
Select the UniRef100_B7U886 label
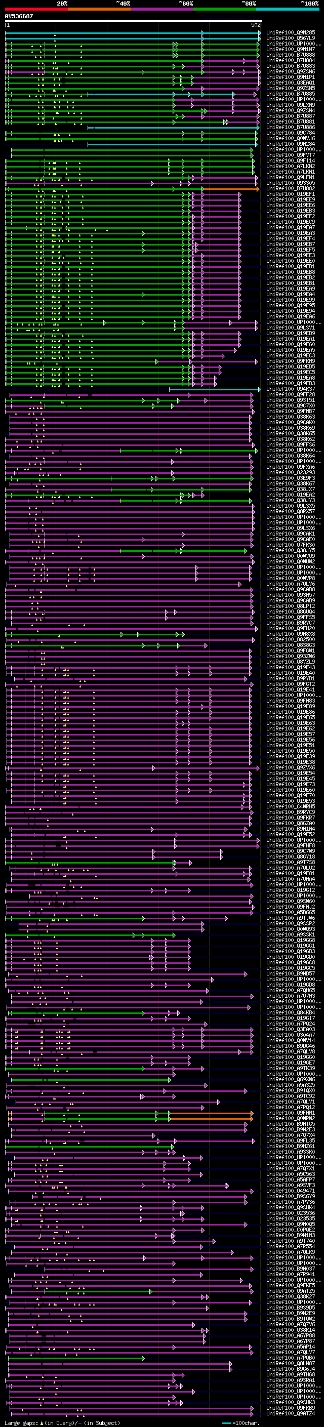tap(291, 128)
